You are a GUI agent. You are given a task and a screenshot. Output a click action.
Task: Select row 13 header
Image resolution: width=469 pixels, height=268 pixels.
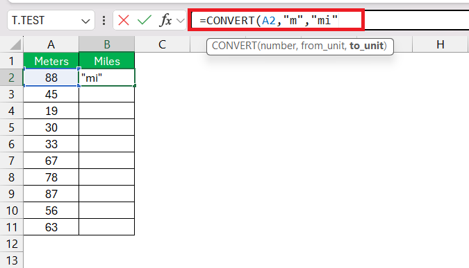tap(11, 260)
